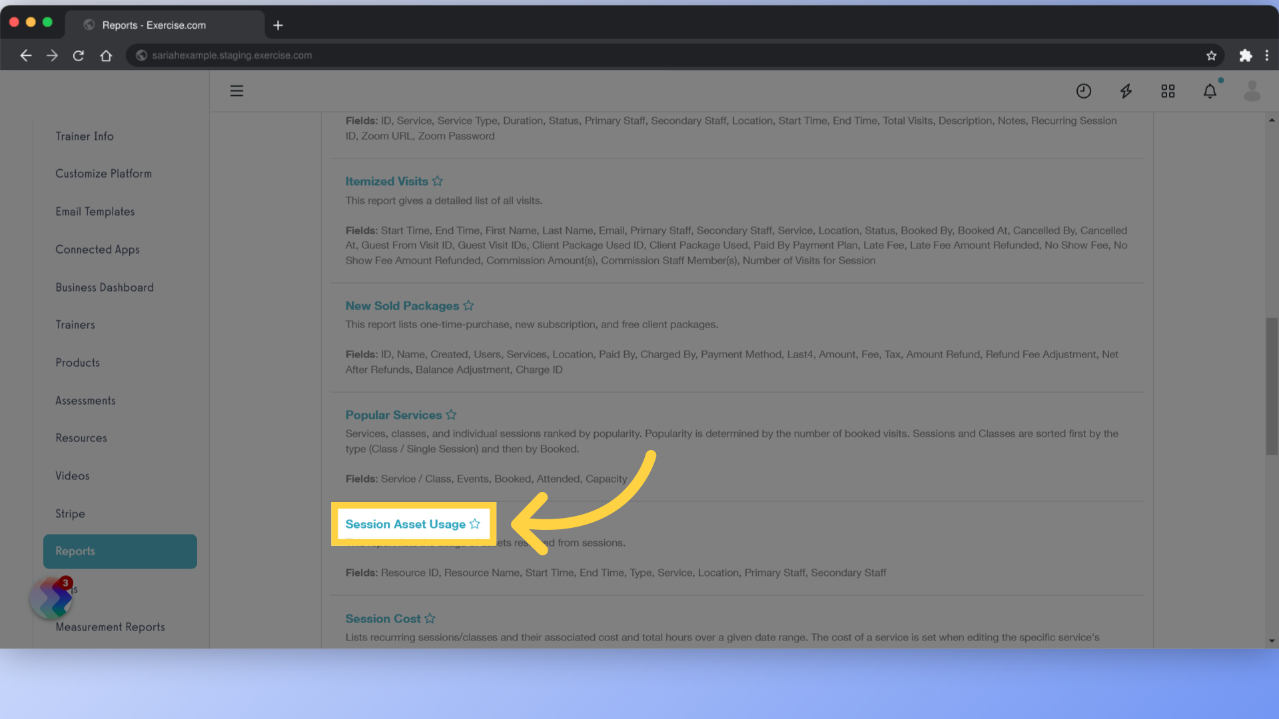Go to Stripe in sidebar
The width and height of the screenshot is (1279, 719).
70,513
